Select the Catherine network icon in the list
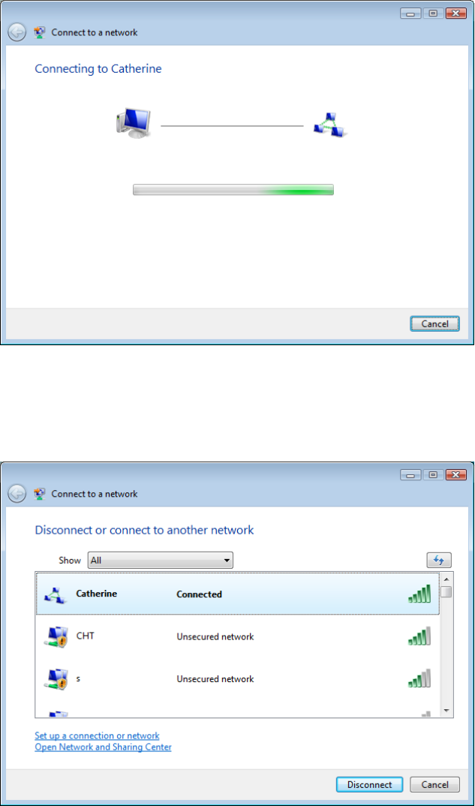This screenshot has width=475, height=806. point(55,594)
